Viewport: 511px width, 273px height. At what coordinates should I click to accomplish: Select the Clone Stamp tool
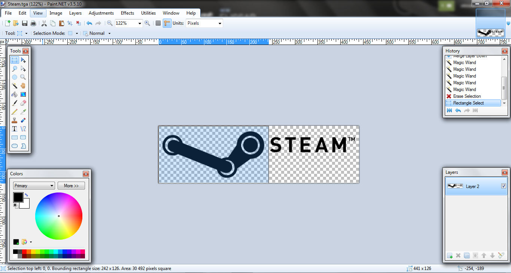point(15,120)
